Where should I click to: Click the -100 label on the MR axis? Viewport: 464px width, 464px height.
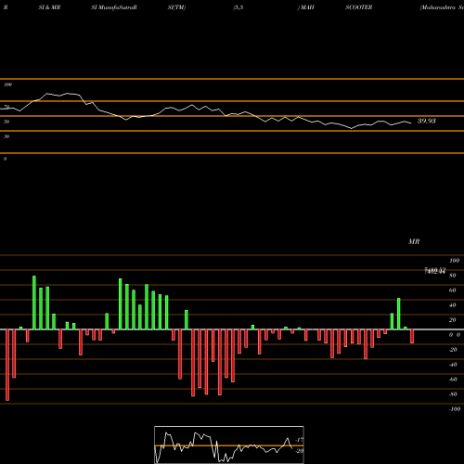455,409
